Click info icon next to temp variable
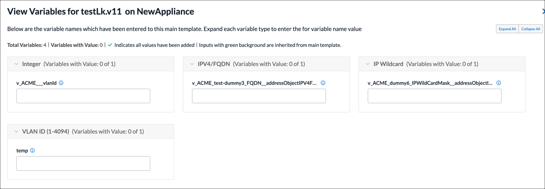This screenshot has width=545, height=189. (x=32, y=150)
